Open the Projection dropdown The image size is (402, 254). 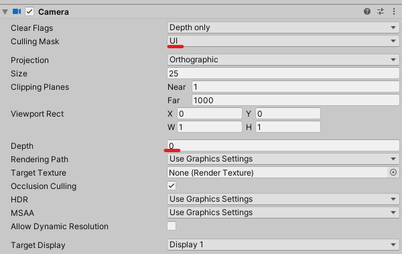point(283,60)
